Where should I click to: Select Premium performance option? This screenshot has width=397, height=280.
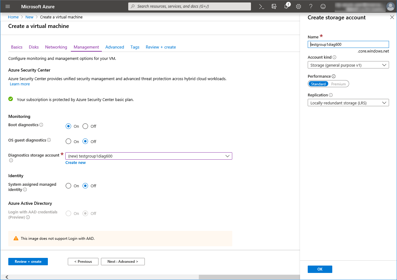338,84
